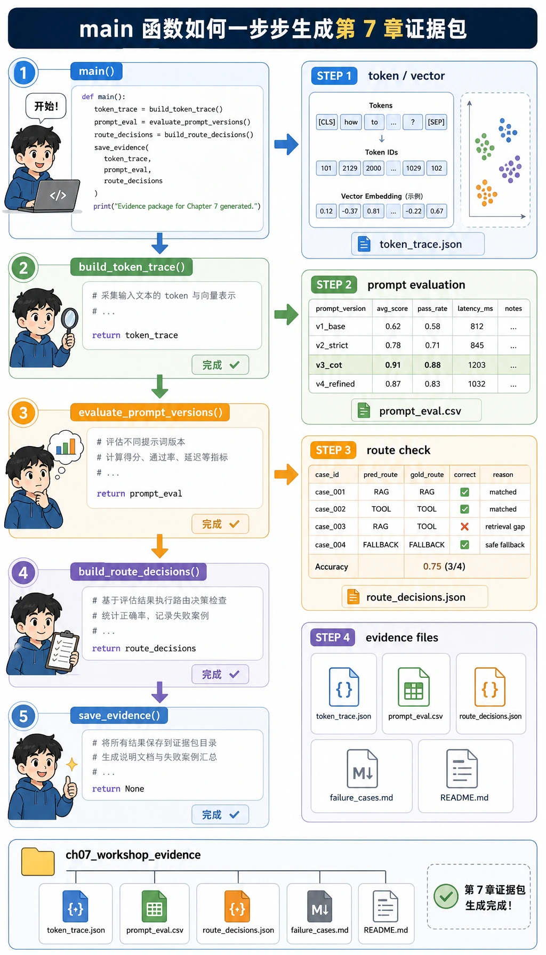Select the STEP 3 badge

333,450
